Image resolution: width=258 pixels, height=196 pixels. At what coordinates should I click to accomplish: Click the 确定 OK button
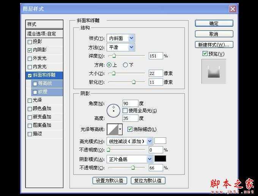tap(214, 24)
